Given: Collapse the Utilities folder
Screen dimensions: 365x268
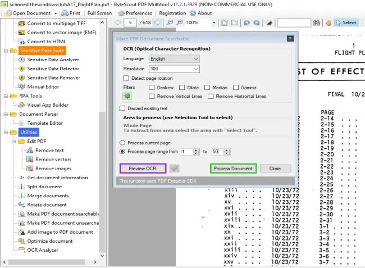Looking at the screenshot, I should (x=6, y=132).
